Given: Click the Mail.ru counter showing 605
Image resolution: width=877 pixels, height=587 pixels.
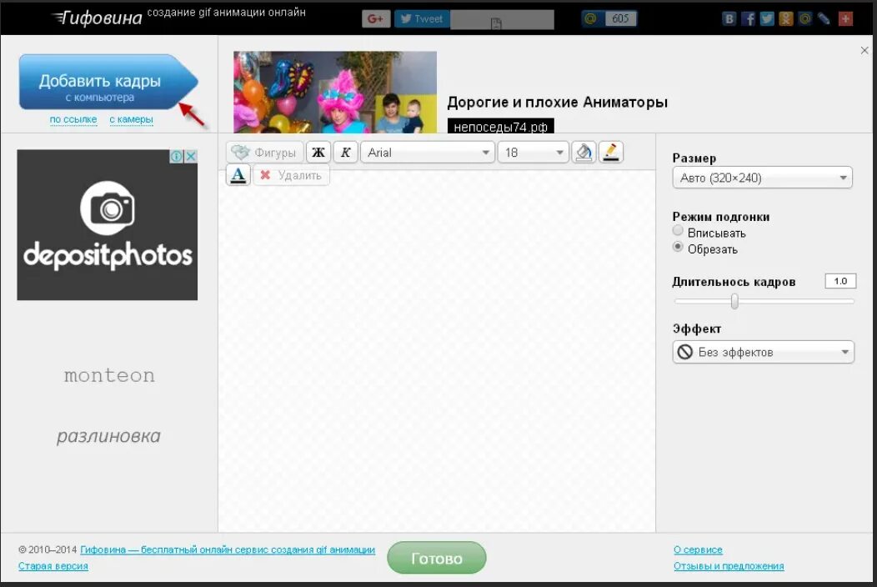Looking at the screenshot, I should pyautogui.click(x=609, y=18).
